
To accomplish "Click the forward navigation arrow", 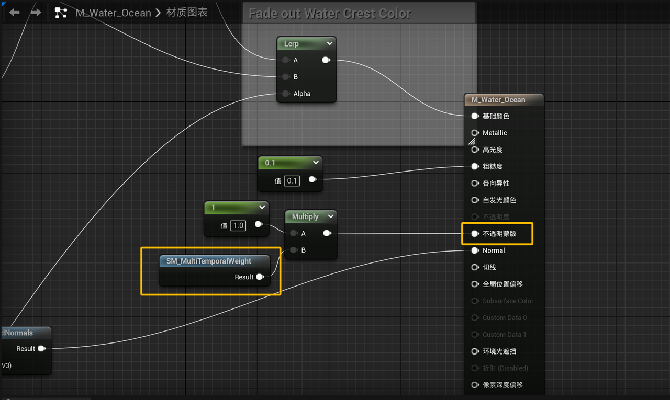I will (36, 12).
